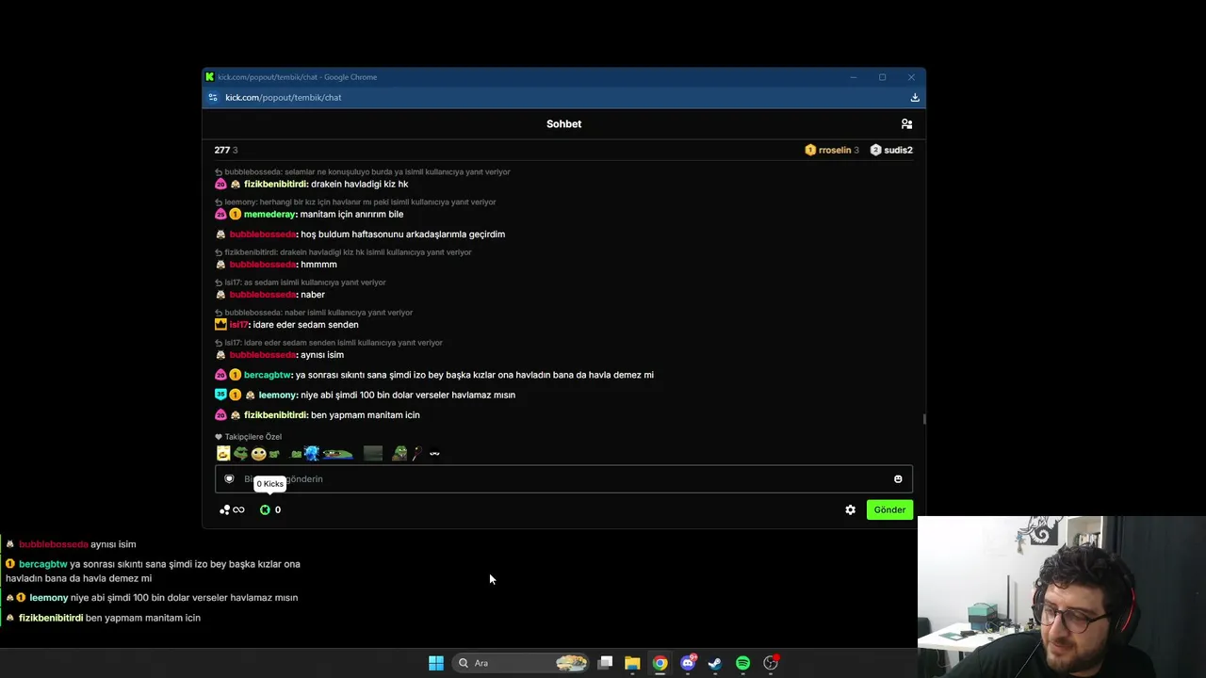Screen dimensions: 1206x678
Task: Click the Gönder send button
Action: point(889,509)
